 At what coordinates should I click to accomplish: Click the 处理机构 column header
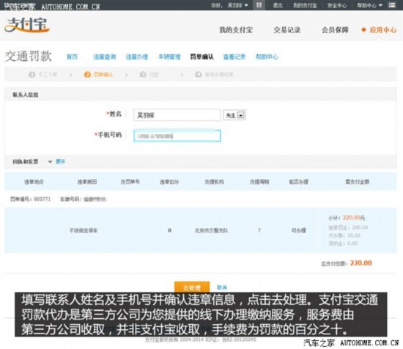click(x=215, y=182)
